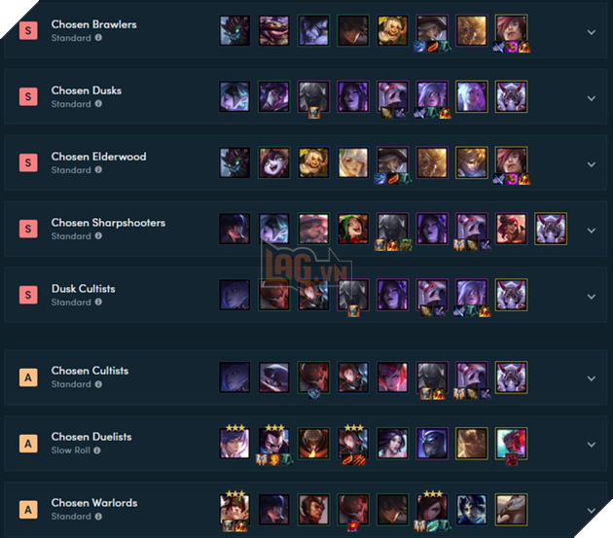This screenshot has height=538, width=613.
Task: Click the info icon beside Slow Roll
Action: 97,450
